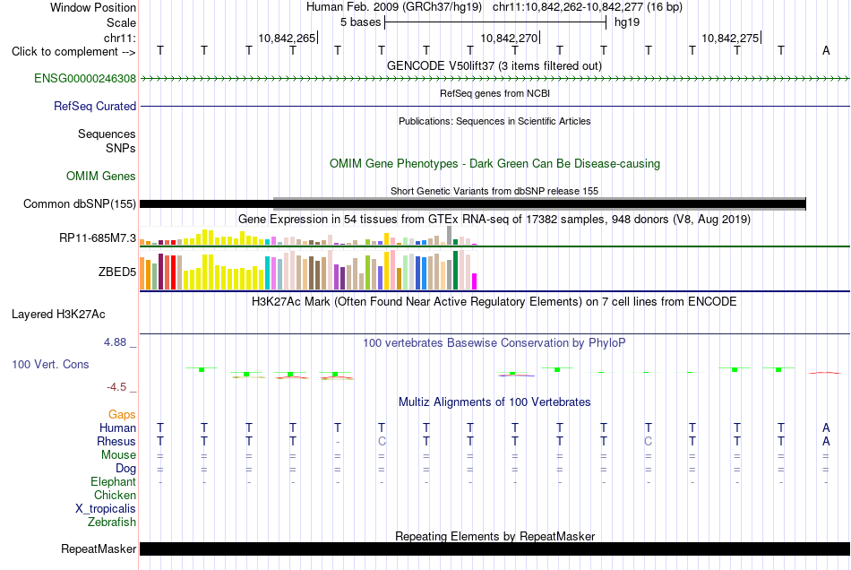
Task: Select the Human species row label
Action: pyautogui.click(x=117, y=428)
